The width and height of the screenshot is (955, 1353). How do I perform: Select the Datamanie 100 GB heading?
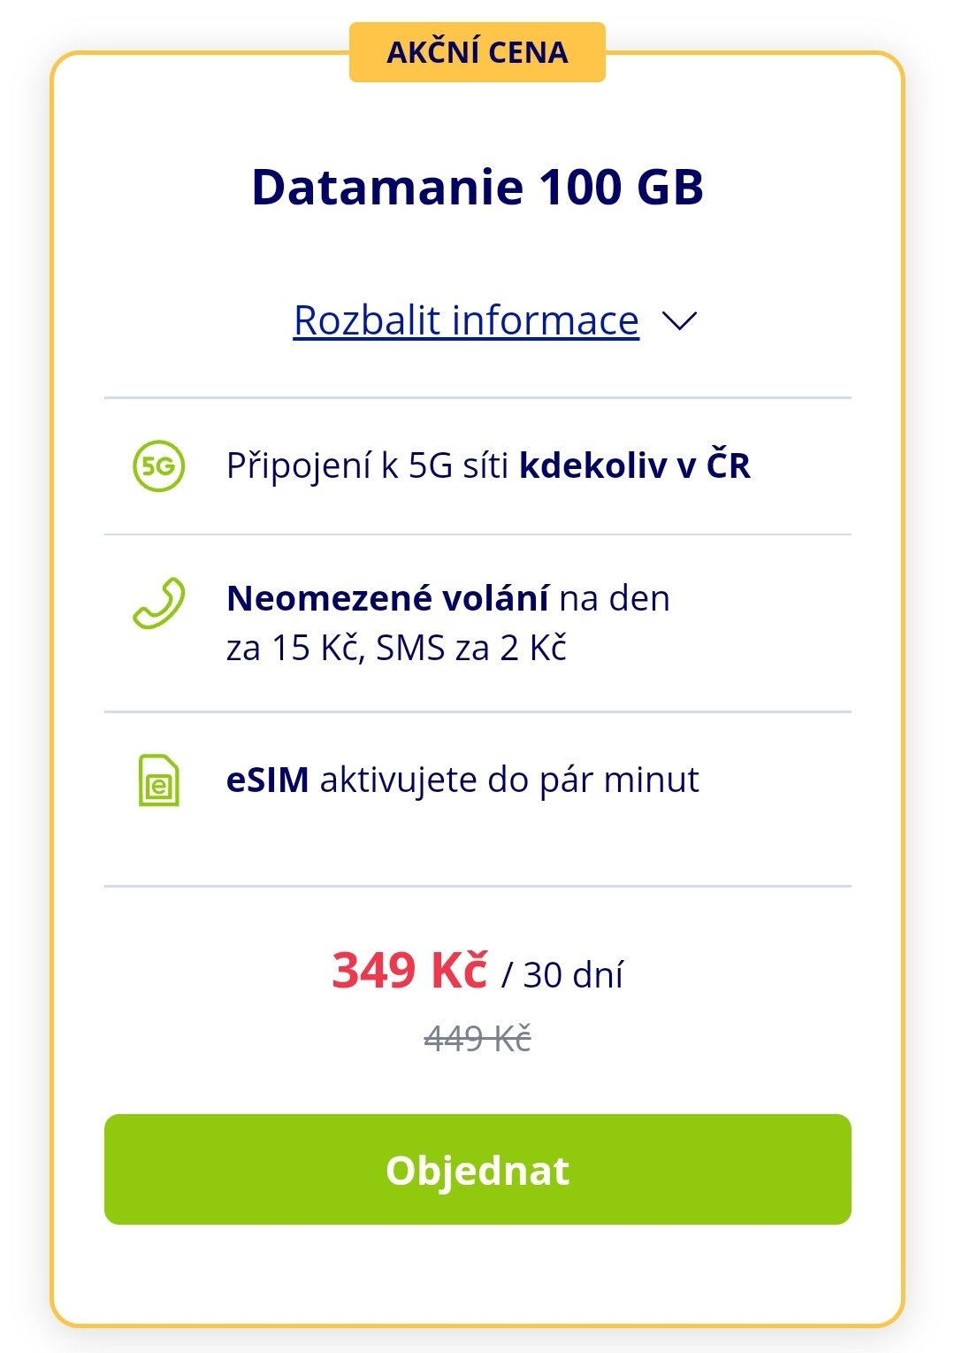click(x=477, y=187)
